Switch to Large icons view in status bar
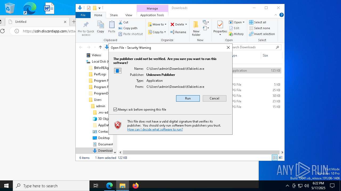Image resolution: width=341 pixels, height=191 pixels. click(281, 158)
